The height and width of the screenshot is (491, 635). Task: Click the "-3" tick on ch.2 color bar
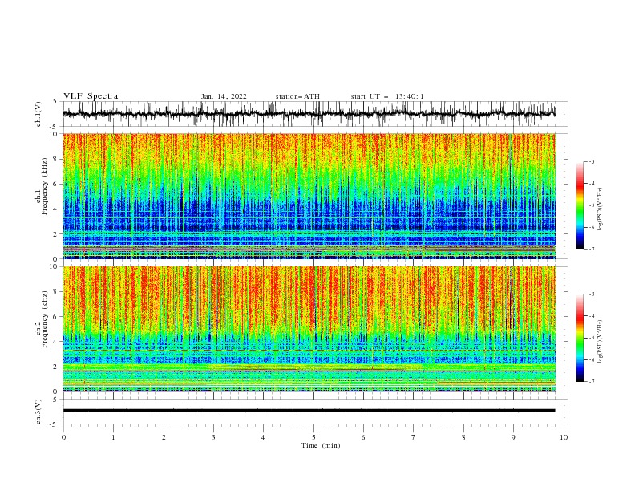pos(592,294)
